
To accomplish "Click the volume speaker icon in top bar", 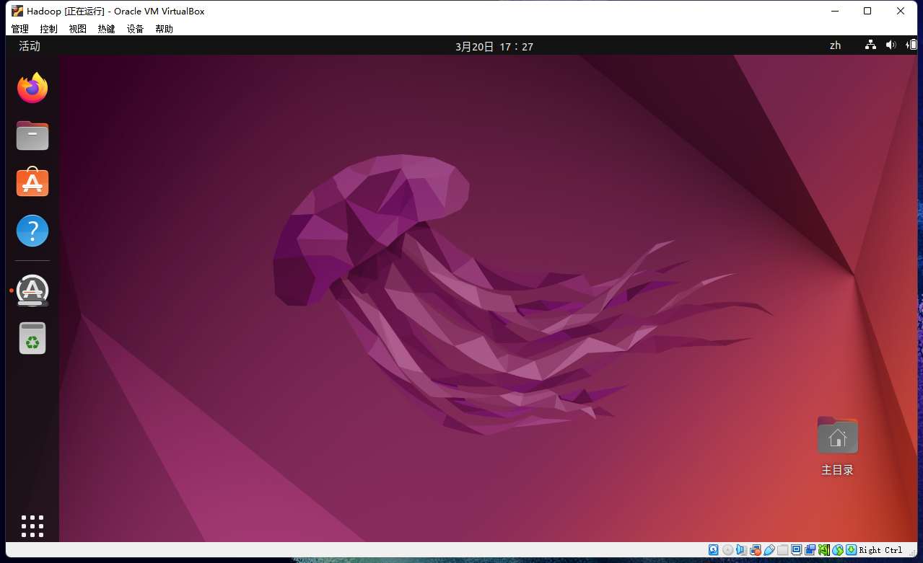I will click(891, 45).
